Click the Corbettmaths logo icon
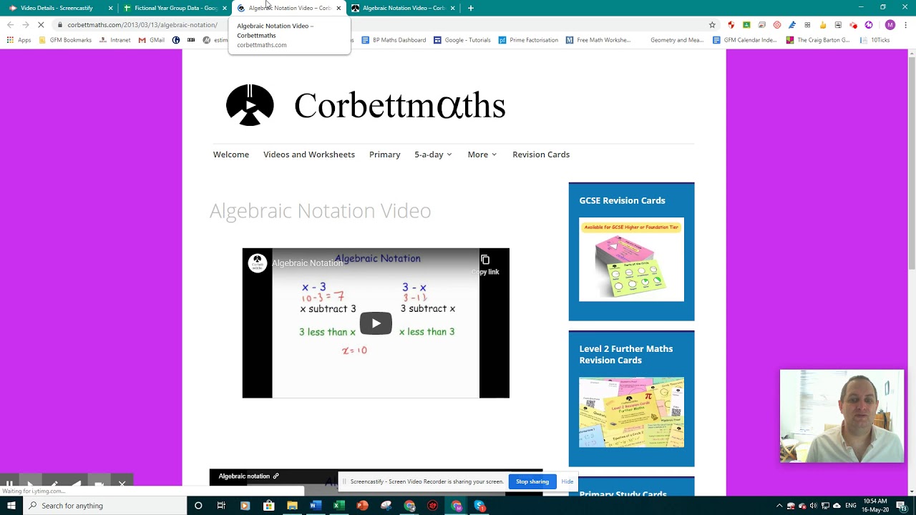 point(250,105)
